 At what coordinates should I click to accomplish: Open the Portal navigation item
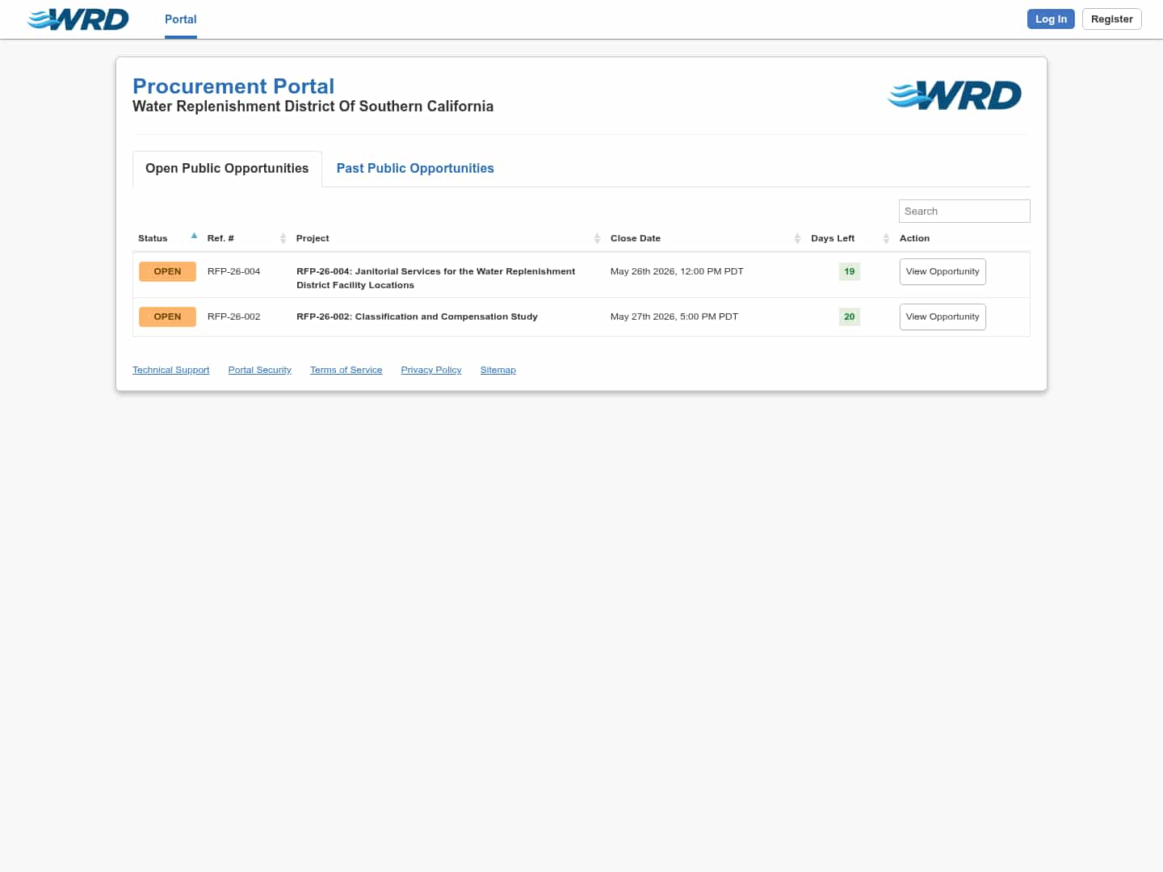click(181, 19)
